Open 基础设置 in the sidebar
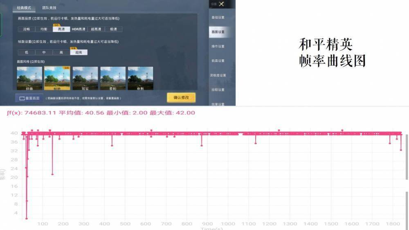409x230 pixels. (218, 18)
